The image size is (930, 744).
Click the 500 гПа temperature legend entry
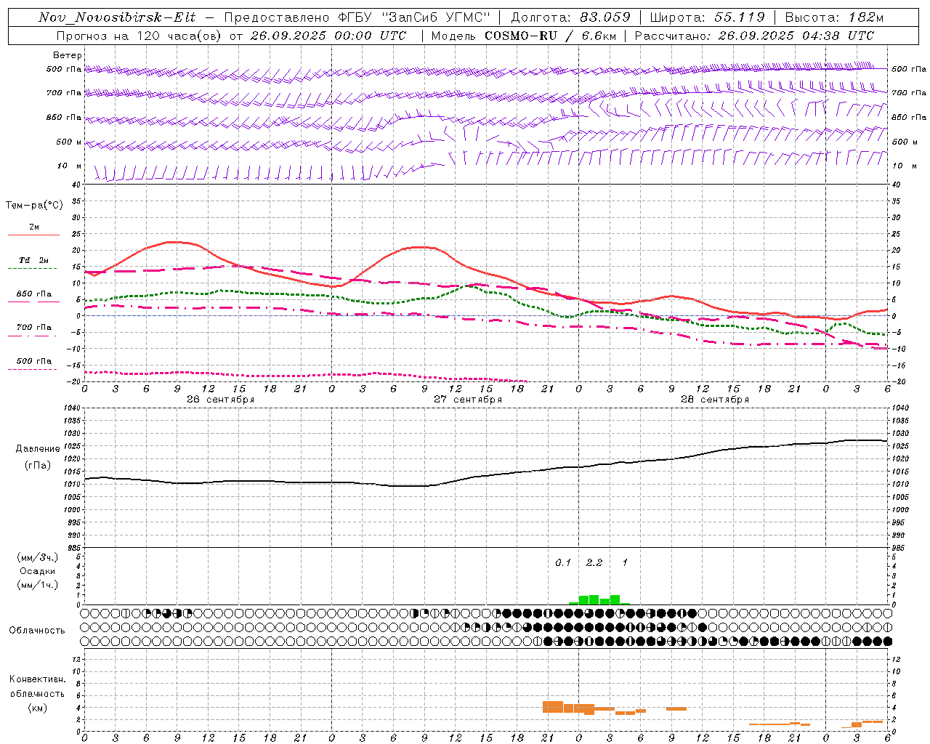[34, 363]
